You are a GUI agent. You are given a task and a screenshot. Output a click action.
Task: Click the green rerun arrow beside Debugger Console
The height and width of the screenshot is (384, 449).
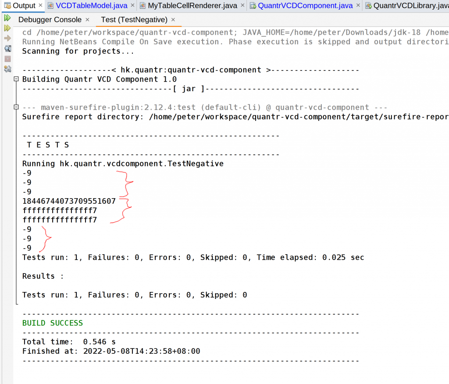click(7, 18)
